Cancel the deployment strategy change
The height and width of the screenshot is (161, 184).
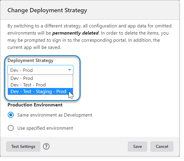pyautogui.click(x=162, y=146)
